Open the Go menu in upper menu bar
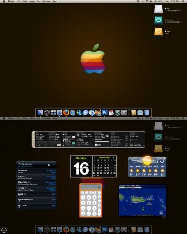187x234 pixels. coord(38,1)
